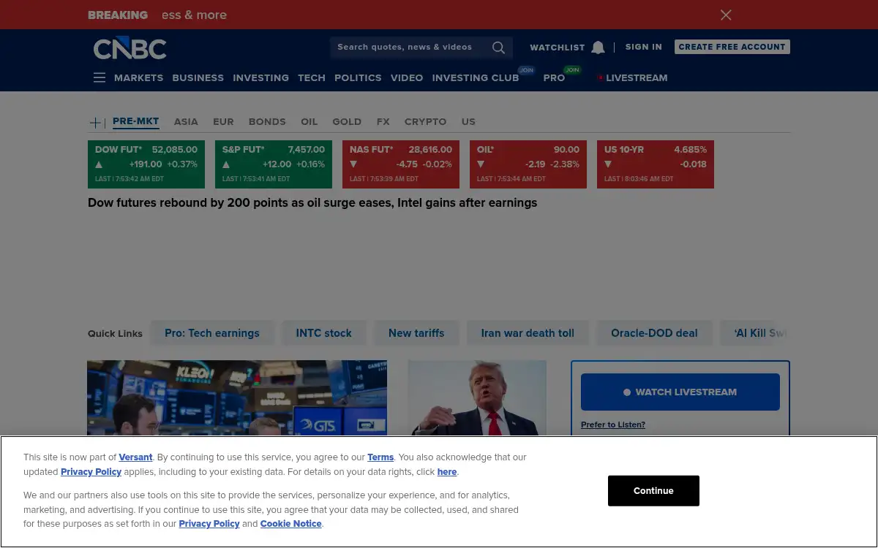The height and width of the screenshot is (548, 878).
Task: Close the breaking news banner
Action: click(x=726, y=15)
